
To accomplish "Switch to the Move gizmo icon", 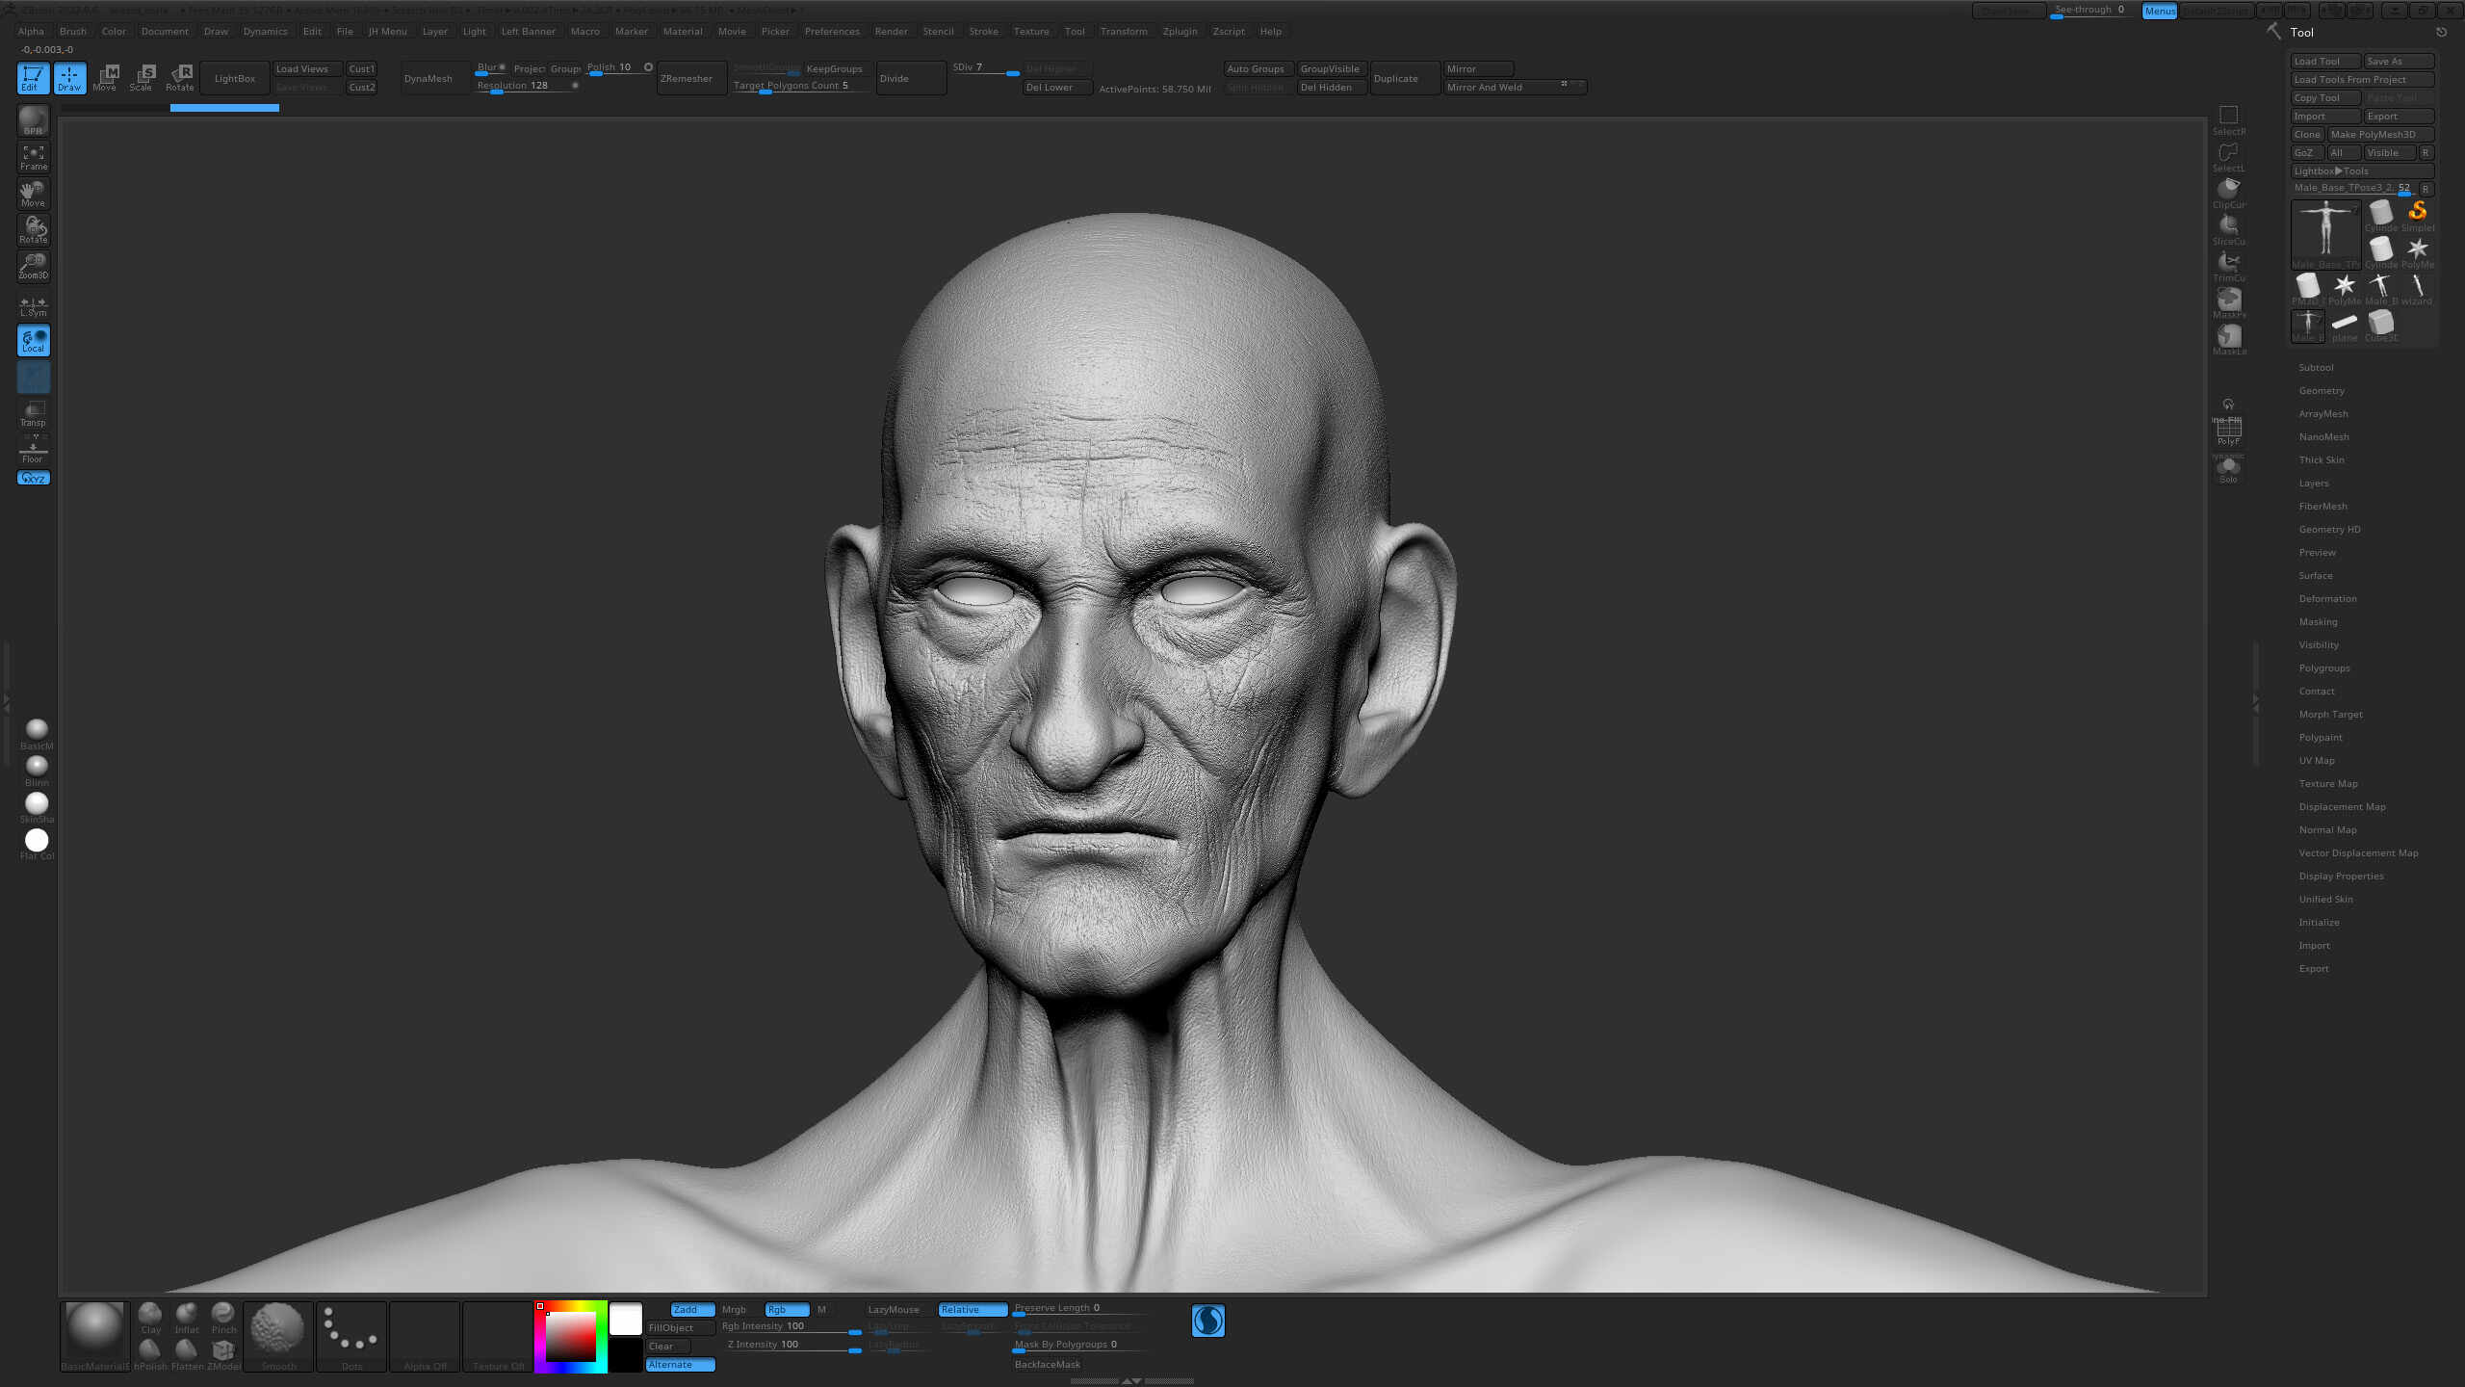I will pyautogui.click(x=105, y=78).
